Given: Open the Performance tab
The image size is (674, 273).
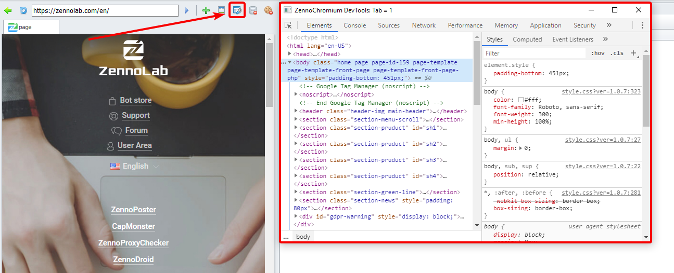Looking at the screenshot, I should point(465,25).
